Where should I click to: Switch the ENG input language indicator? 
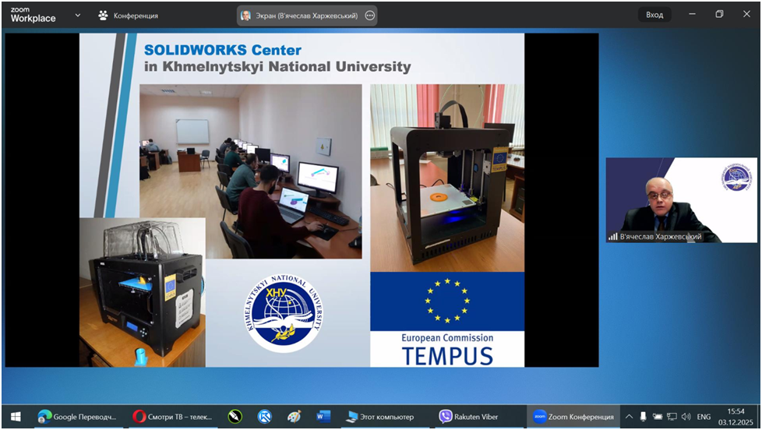[704, 417]
